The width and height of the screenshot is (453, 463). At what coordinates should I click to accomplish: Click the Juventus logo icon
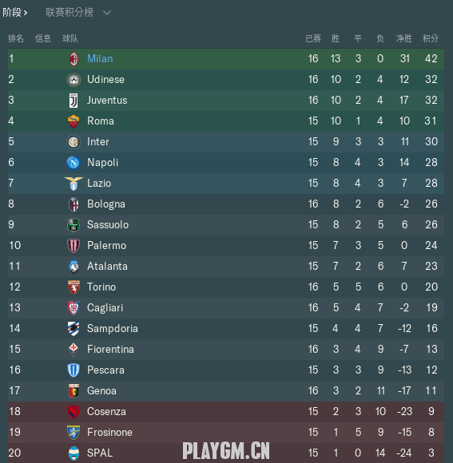click(74, 101)
